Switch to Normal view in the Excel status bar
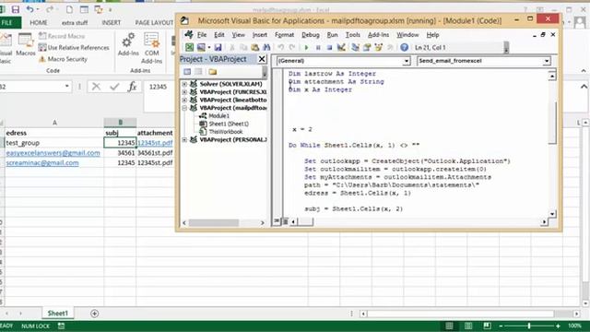This screenshot has height=332, width=590. coord(449,326)
